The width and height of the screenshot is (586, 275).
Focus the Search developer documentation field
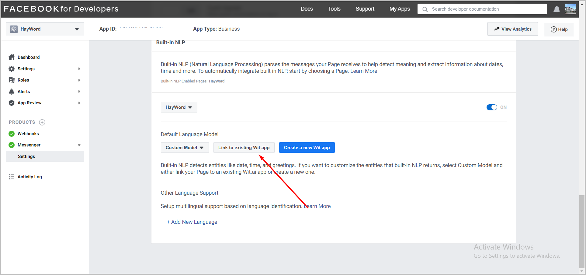pyautogui.click(x=482, y=9)
